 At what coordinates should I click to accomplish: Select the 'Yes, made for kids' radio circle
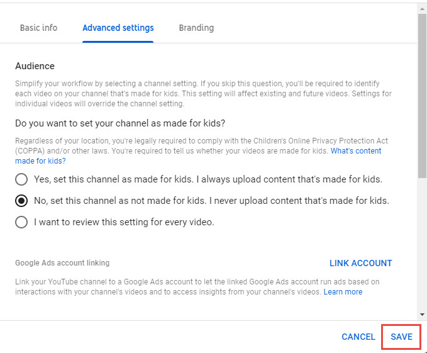pyautogui.click(x=21, y=179)
